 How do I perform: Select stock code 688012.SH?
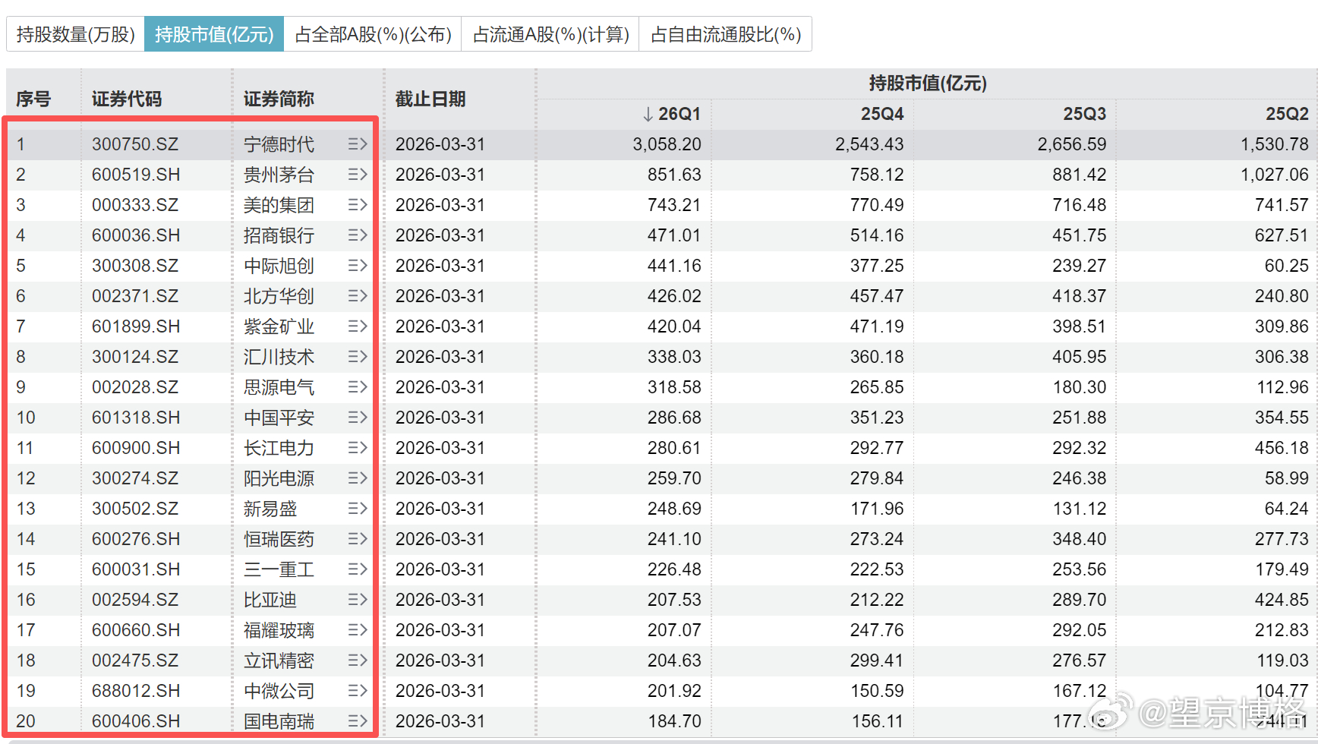tap(136, 691)
